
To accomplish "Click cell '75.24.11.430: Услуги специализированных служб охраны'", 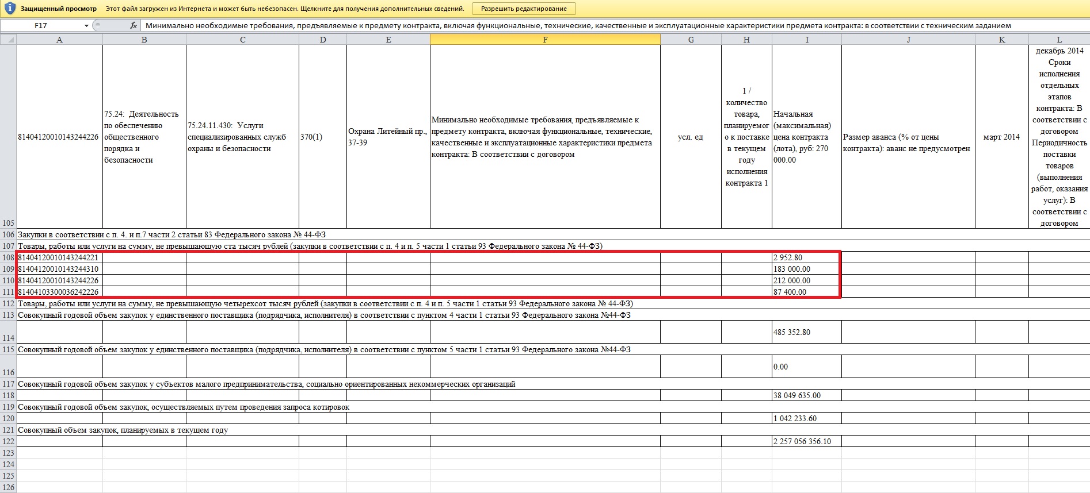I will 242,137.
